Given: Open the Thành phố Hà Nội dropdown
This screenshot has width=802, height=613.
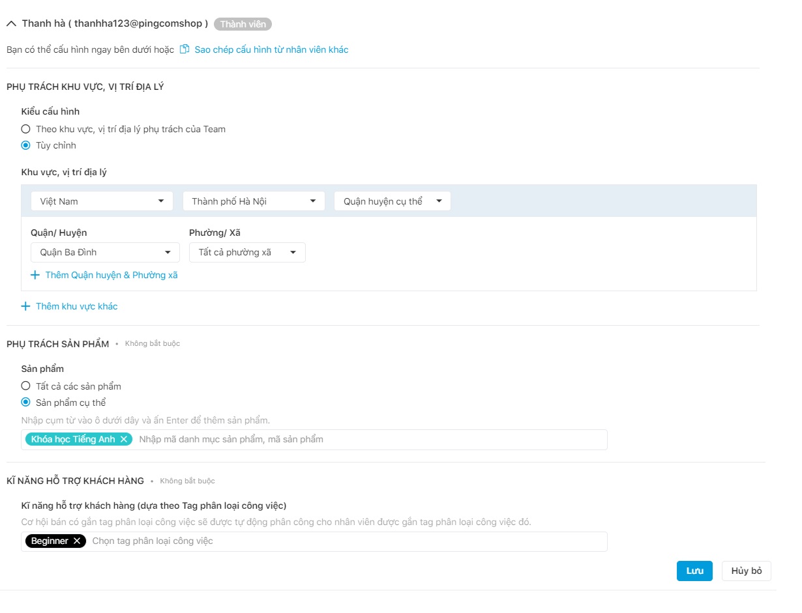Looking at the screenshot, I should (254, 201).
